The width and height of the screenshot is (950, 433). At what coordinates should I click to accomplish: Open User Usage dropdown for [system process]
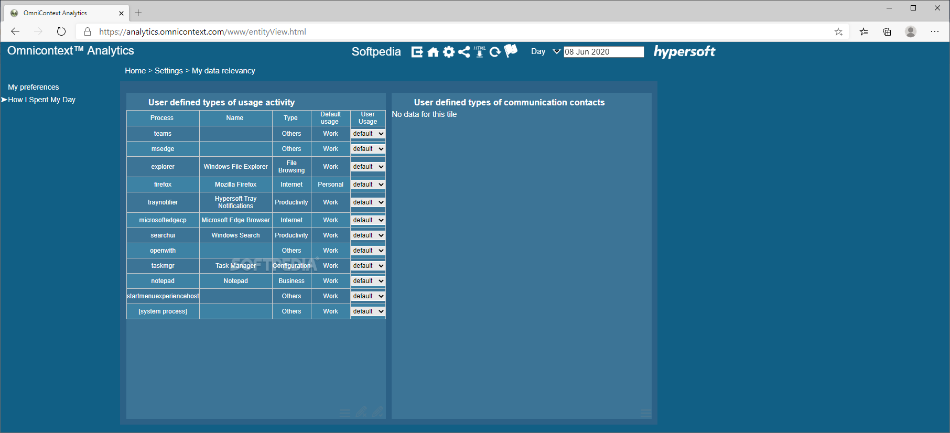pyautogui.click(x=368, y=311)
